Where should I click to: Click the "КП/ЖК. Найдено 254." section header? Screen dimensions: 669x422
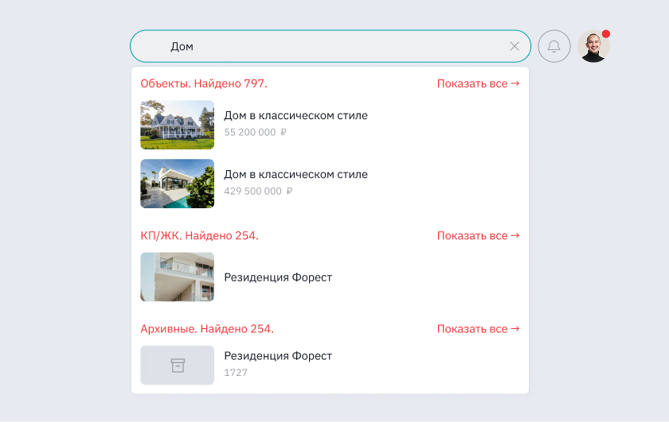point(199,236)
